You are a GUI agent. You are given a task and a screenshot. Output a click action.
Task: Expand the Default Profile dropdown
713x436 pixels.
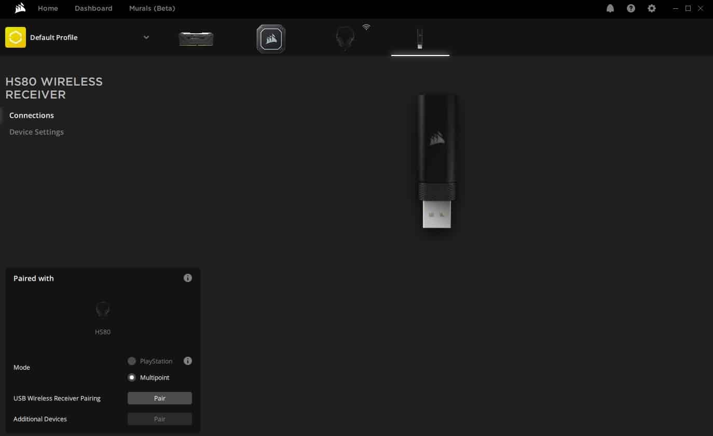click(x=146, y=37)
